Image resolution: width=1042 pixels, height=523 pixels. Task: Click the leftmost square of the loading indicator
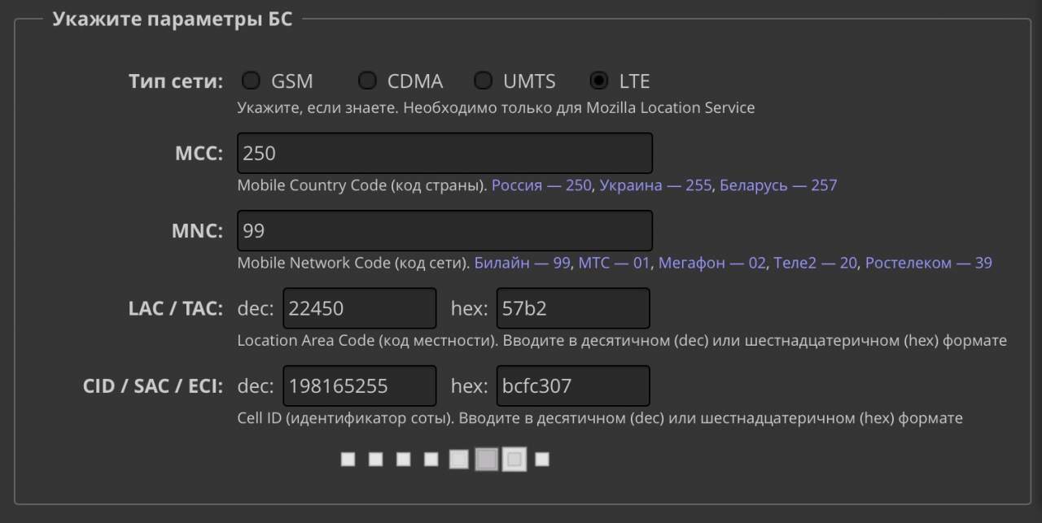348,460
